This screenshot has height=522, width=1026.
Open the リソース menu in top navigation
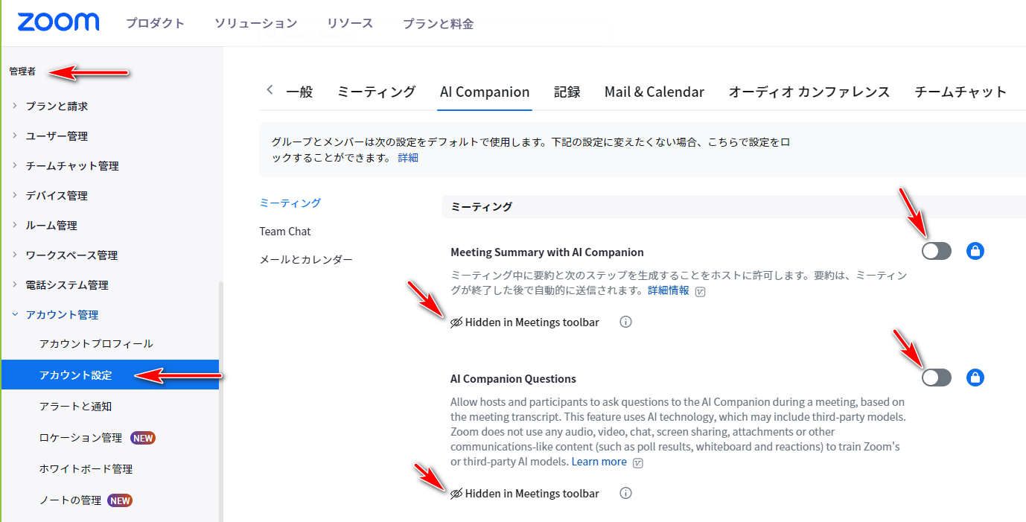pos(349,23)
